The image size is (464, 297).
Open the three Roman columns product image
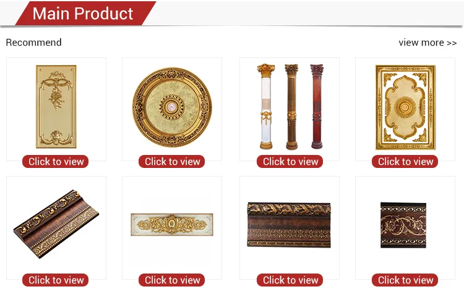290,106
